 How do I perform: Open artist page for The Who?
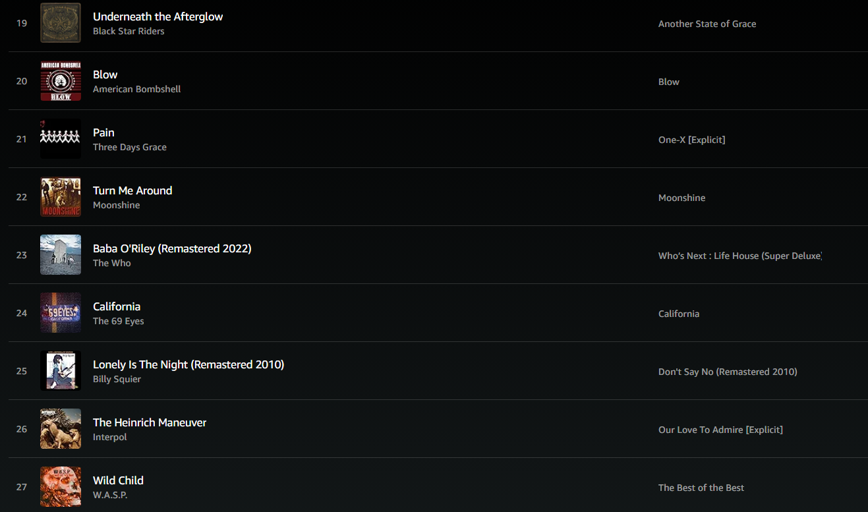(112, 263)
